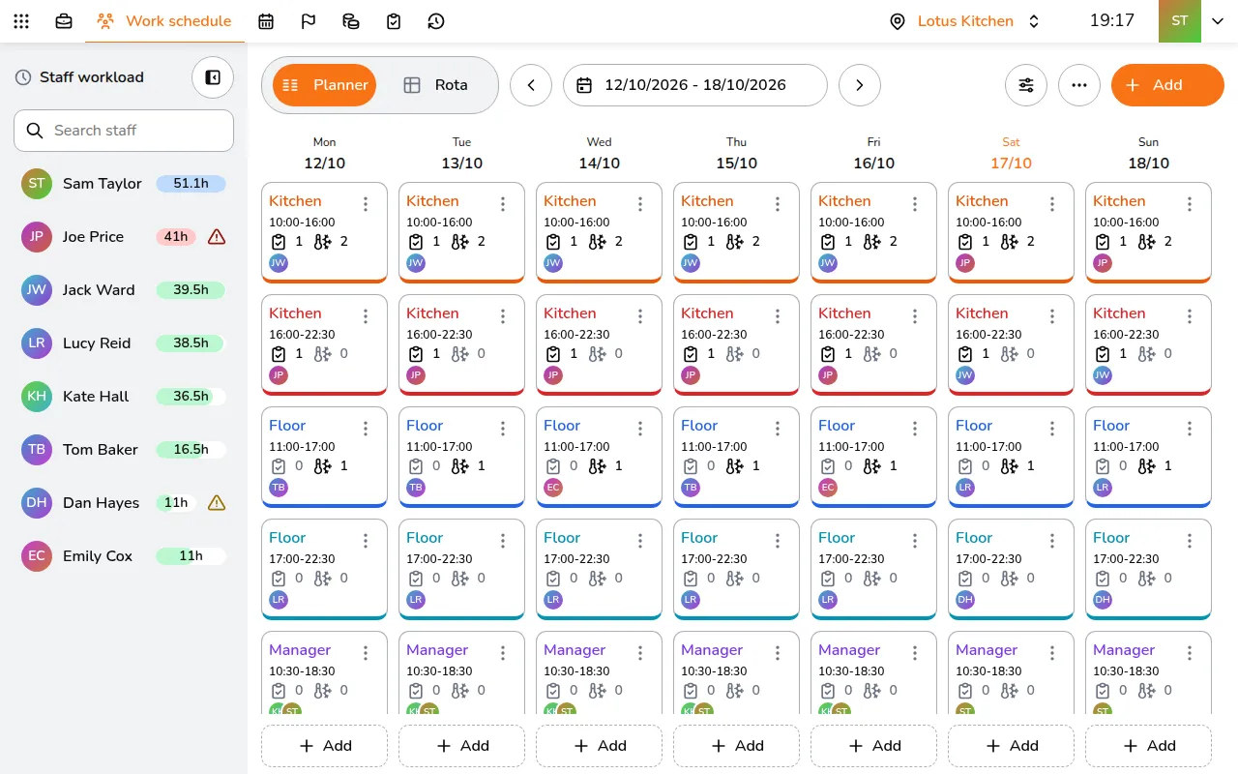Open the flag icon in top navigation
Viewport: 1238px width, 774px height.
pos(309,21)
